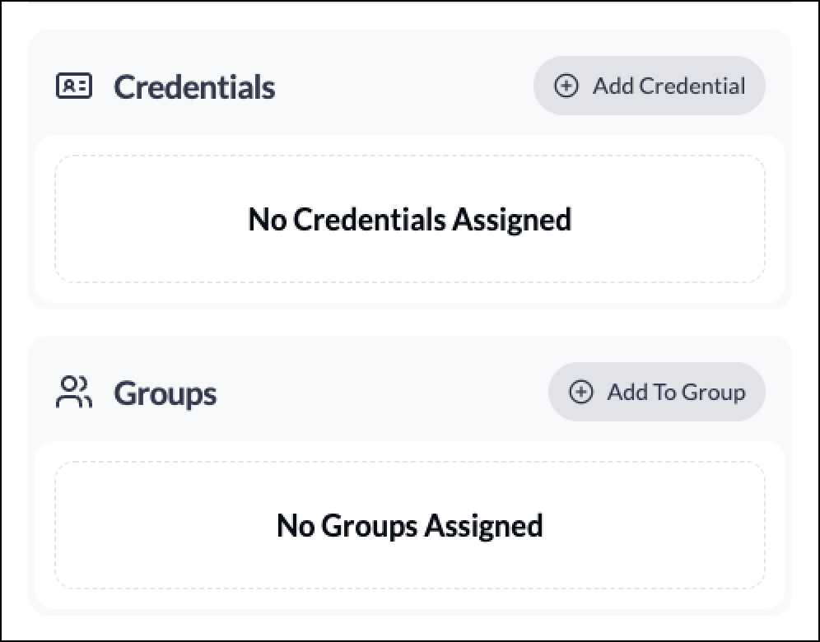
Task: Click the plus icon in Add Credential
Action: click(566, 86)
